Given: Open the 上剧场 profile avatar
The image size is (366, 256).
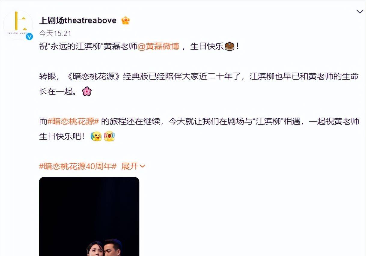Looking at the screenshot, I should [x=18, y=24].
